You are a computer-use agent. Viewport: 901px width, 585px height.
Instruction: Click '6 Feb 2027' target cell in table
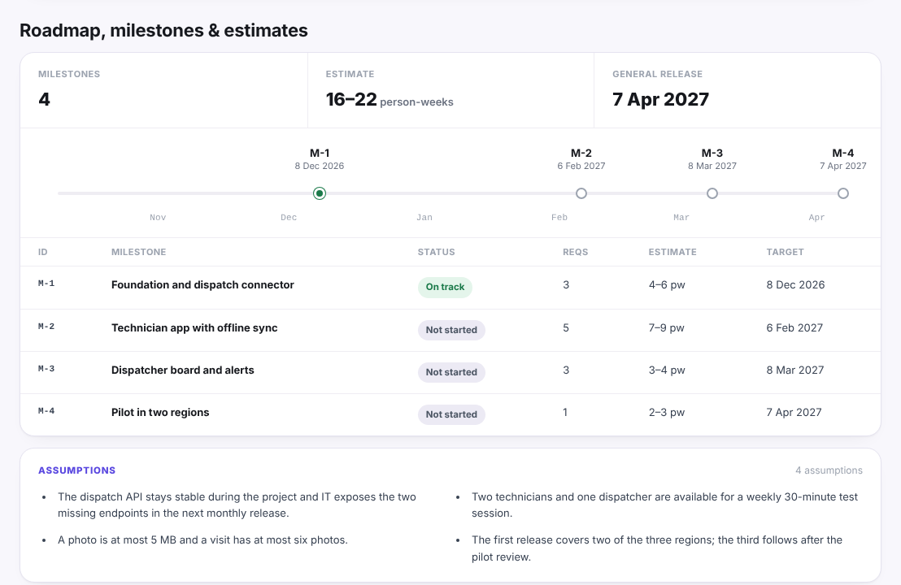tap(794, 327)
